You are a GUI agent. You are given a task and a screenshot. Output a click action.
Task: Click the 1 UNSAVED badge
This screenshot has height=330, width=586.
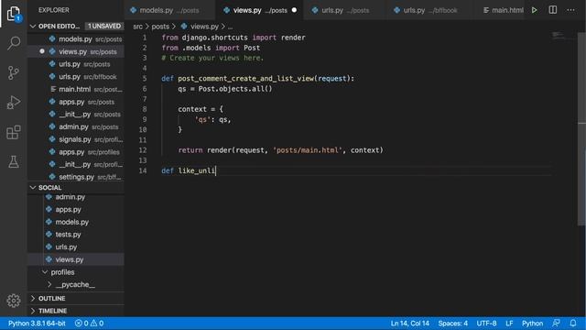(x=104, y=26)
